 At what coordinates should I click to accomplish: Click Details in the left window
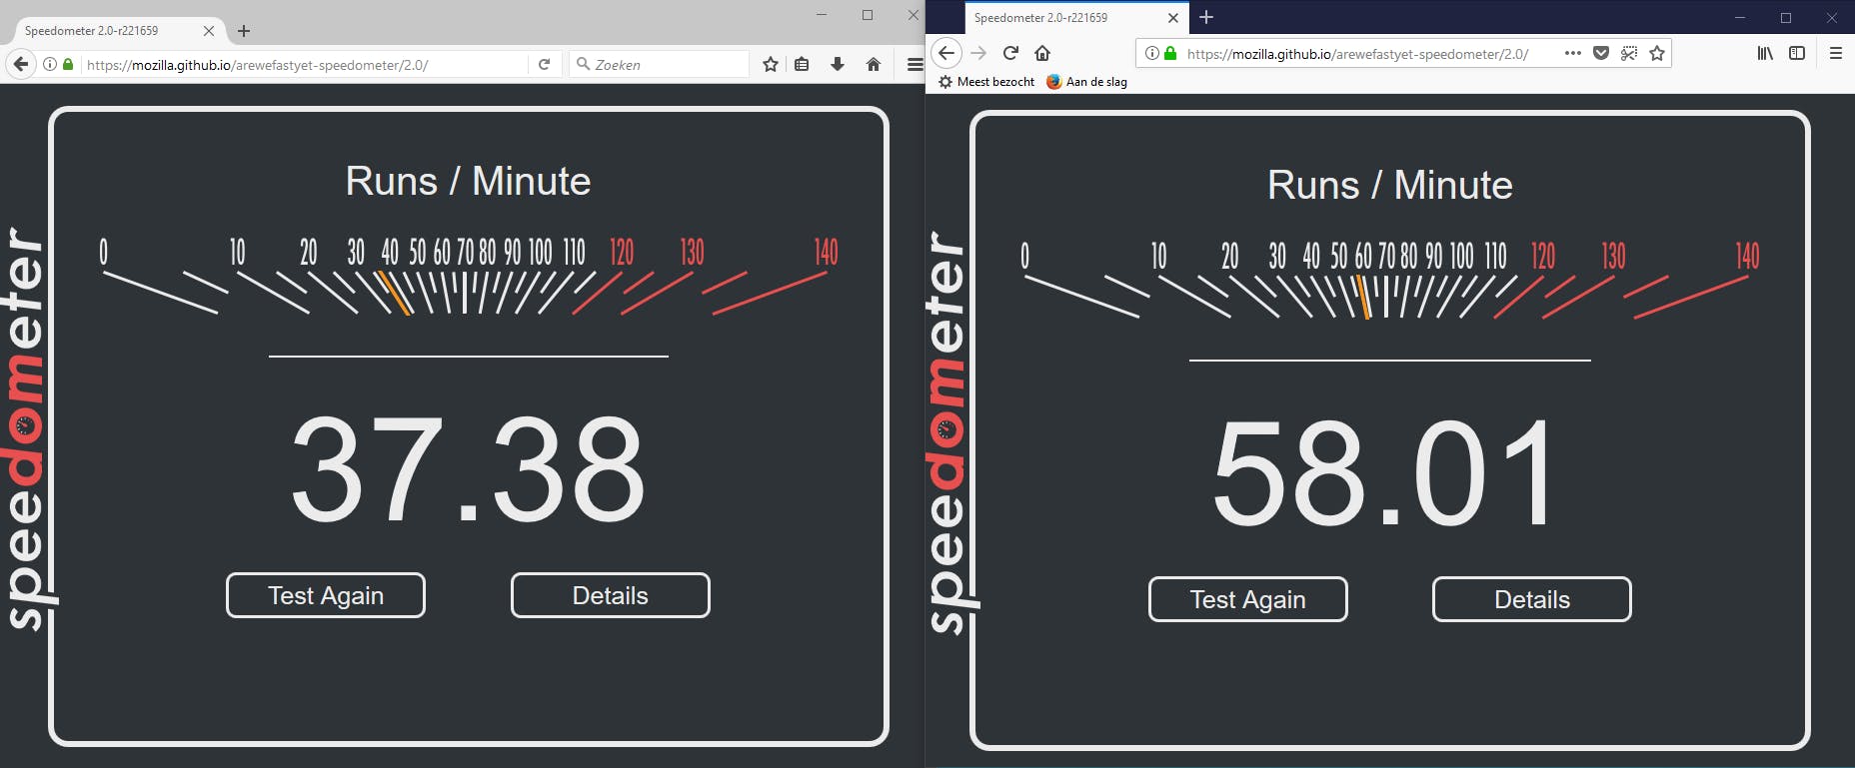tap(611, 595)
